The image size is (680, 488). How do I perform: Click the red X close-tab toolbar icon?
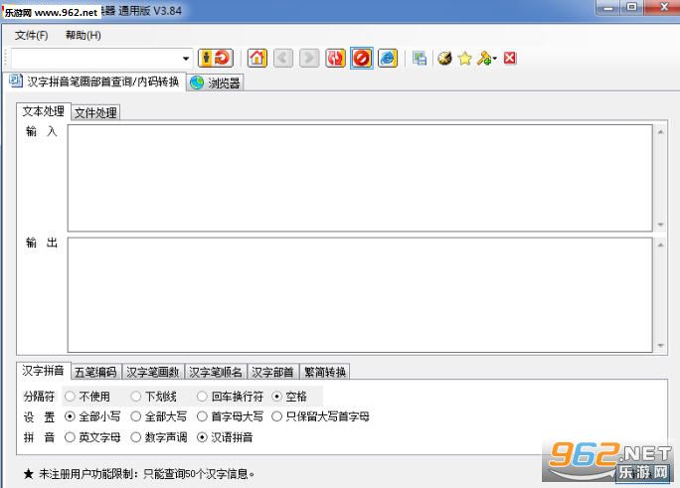pyautogui.click(x=510, y=58)
